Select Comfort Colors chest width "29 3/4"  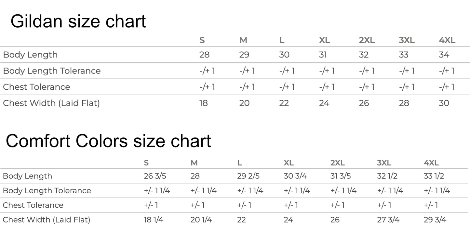pos(435,220)
